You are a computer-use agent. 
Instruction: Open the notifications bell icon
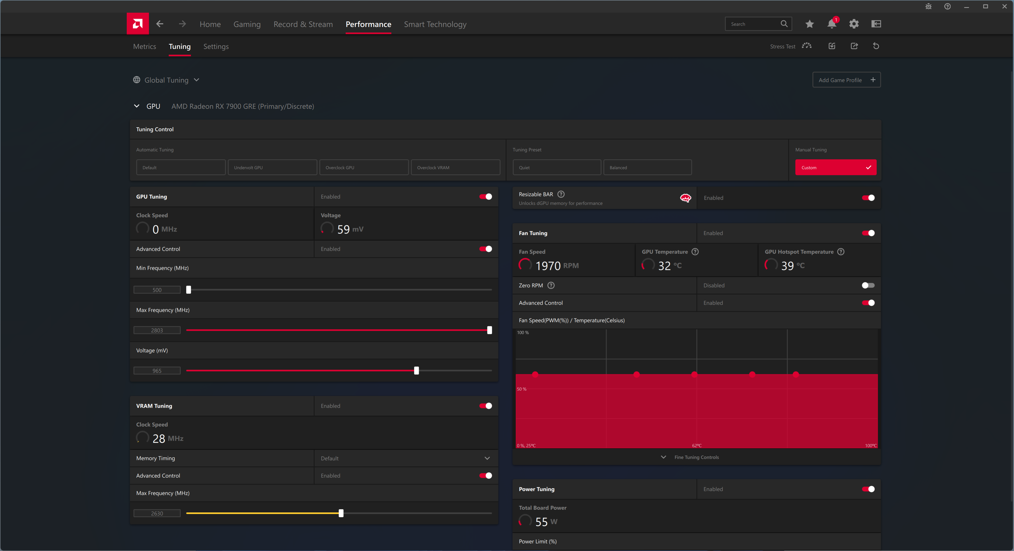pos(831,24)
